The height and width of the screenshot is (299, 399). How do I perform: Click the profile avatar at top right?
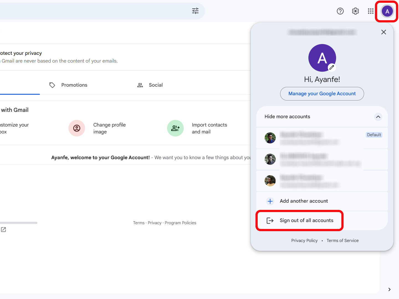[387, 11]
